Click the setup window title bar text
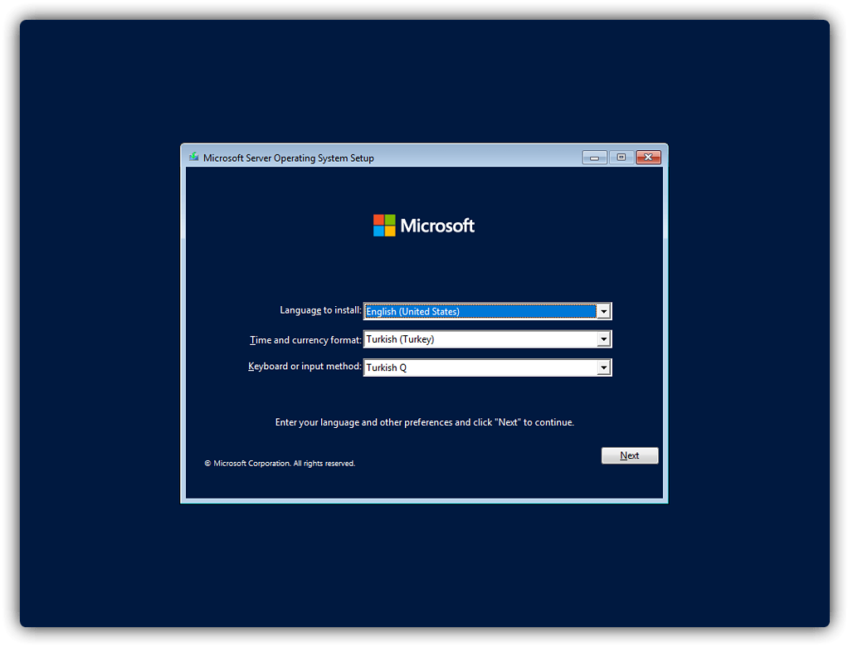The image size is (848, 647). (288, 158)
